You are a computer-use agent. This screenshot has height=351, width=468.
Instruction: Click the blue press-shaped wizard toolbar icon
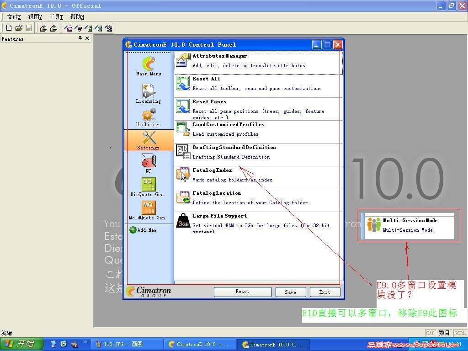[x=109, y=28]
